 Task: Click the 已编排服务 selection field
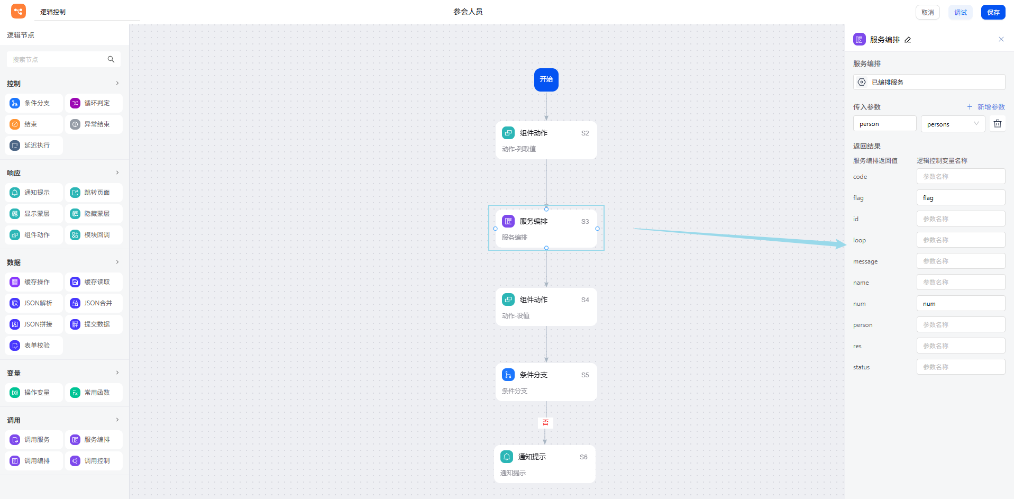pyautogui.click(x=929, y=82)
